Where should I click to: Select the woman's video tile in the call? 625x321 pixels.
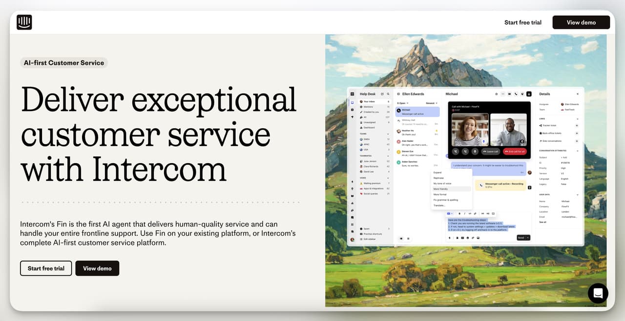click(x=470, y=130)
